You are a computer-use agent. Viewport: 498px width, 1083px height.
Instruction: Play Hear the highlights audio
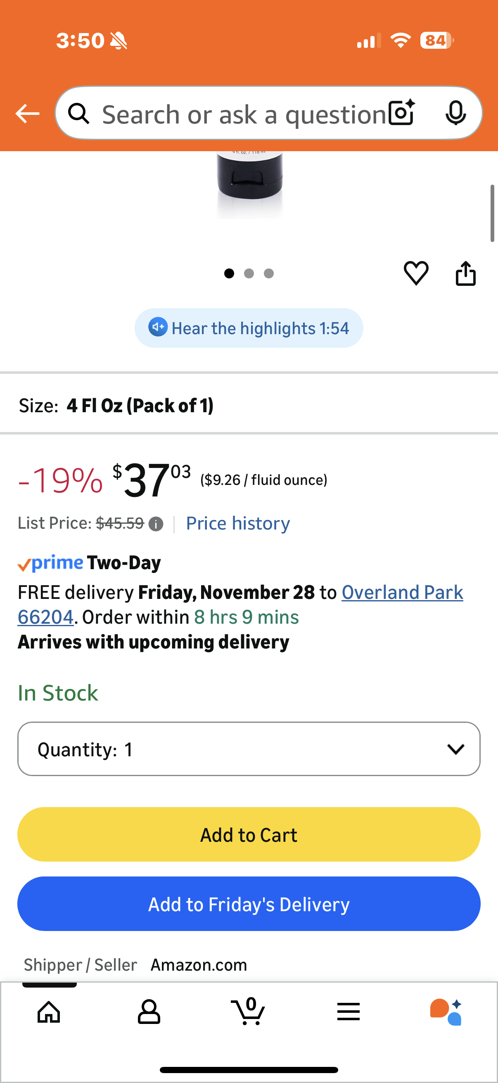tap(249, 328)
